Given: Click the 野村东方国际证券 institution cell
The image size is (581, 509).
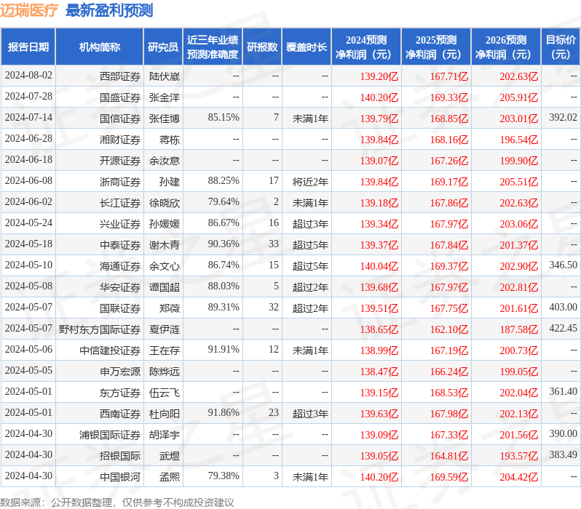Looking at the screenshot, I should click(x=100, y=329).
